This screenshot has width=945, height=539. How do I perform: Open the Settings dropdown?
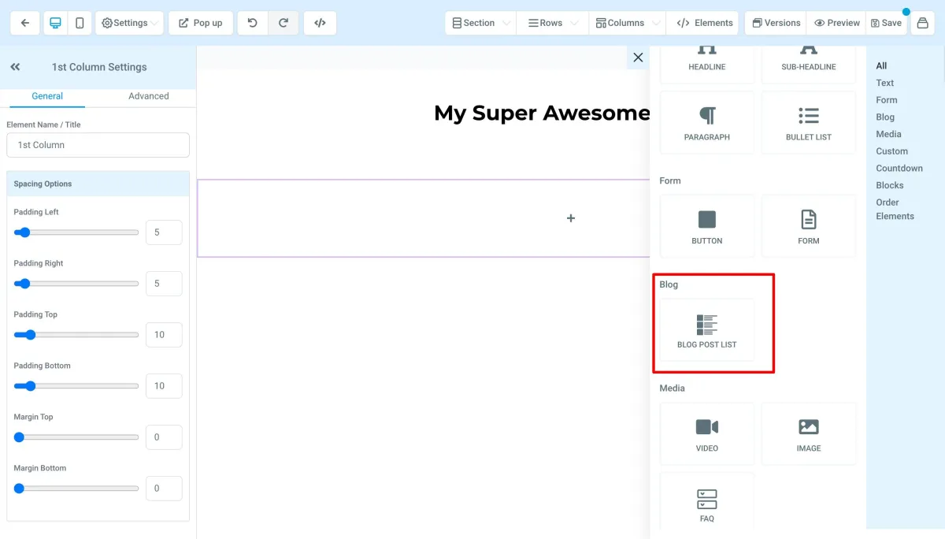[130, 23]
